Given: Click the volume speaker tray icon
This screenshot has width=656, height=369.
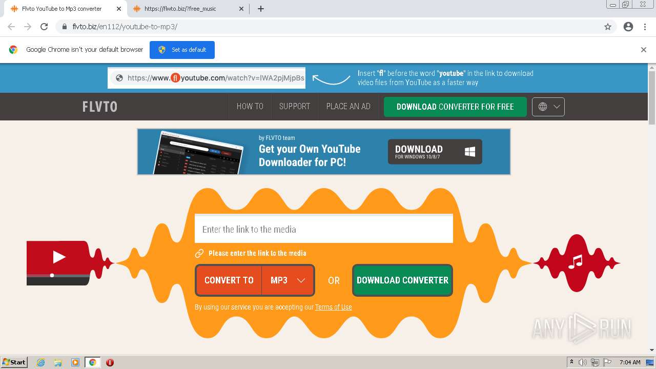Looking at the screenshot, I should (583, 362).
